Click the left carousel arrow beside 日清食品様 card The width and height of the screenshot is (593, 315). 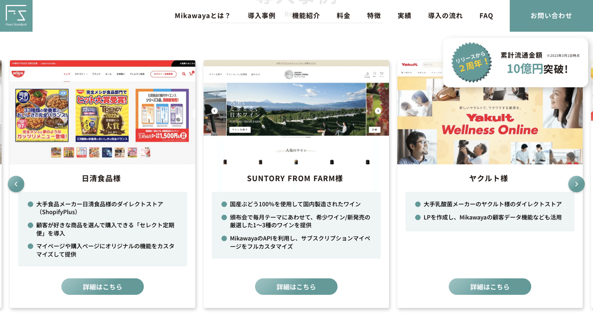coord(16,184)
